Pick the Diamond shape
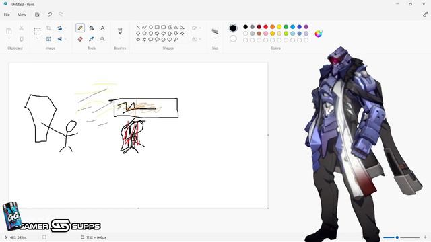The image size is (431, 242). [138, 33]
